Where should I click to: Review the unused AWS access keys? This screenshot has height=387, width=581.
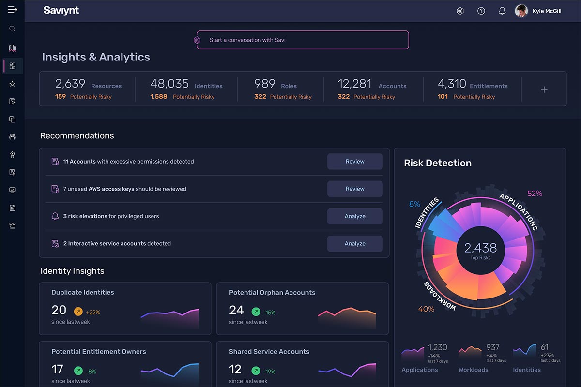(x=355, y=189)
